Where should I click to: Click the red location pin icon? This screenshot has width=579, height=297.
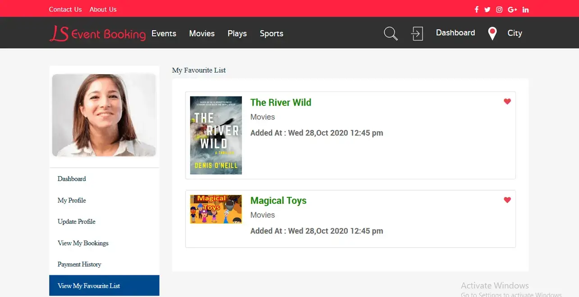pos(492,33)
